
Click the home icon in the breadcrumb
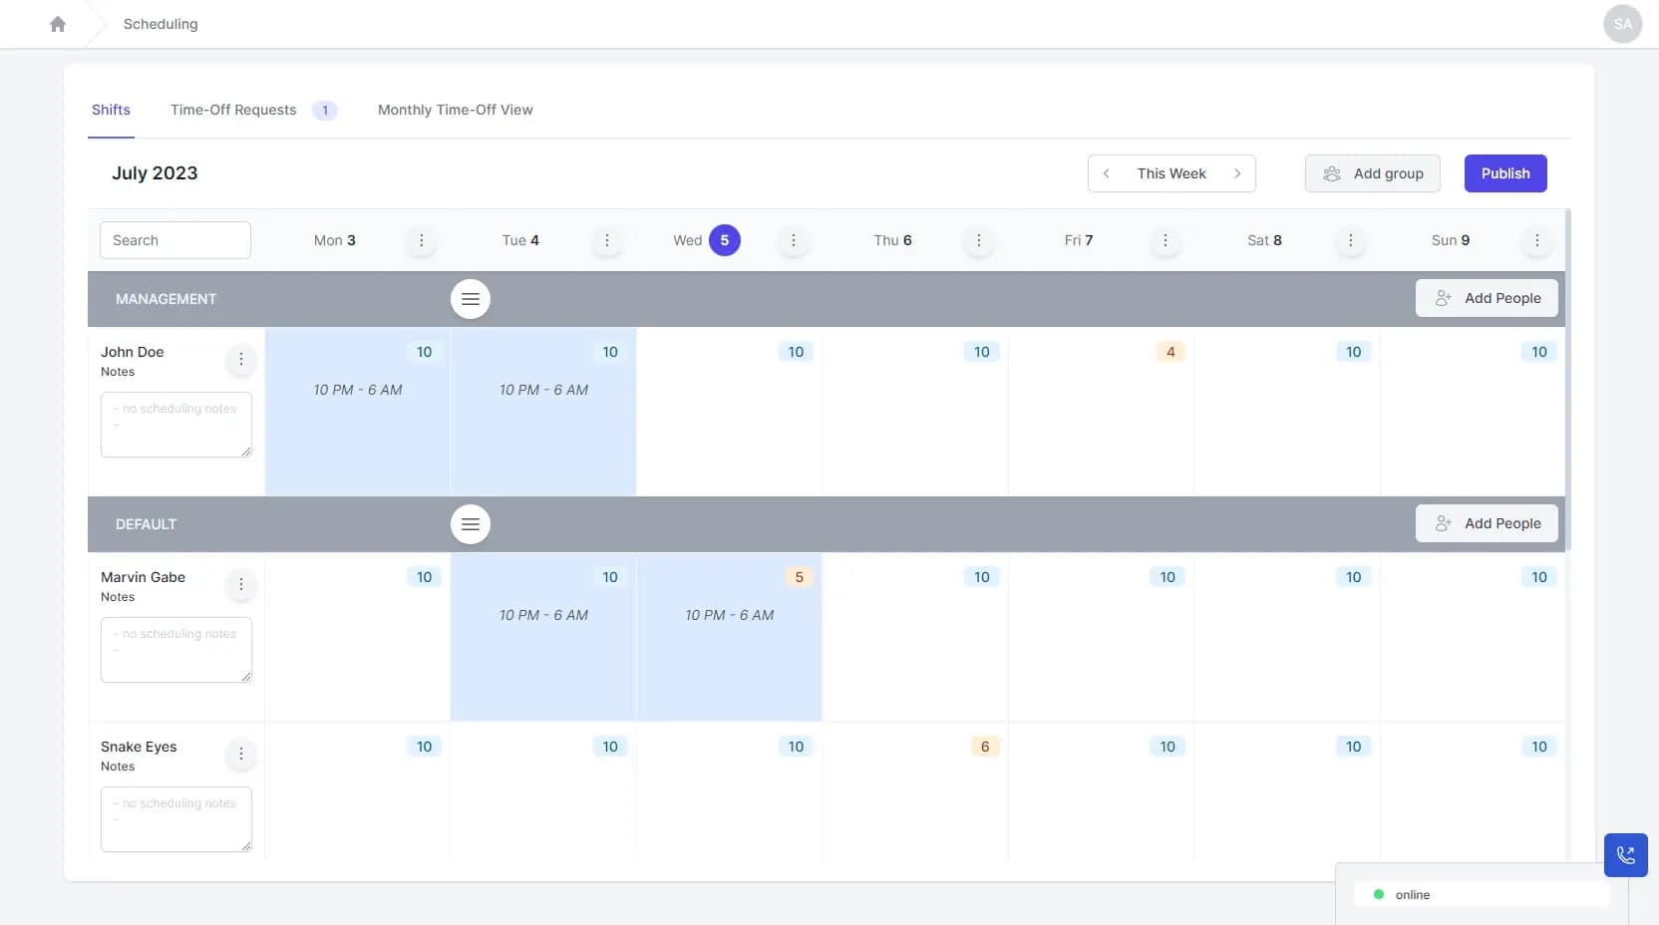click(x=57, y=23)
